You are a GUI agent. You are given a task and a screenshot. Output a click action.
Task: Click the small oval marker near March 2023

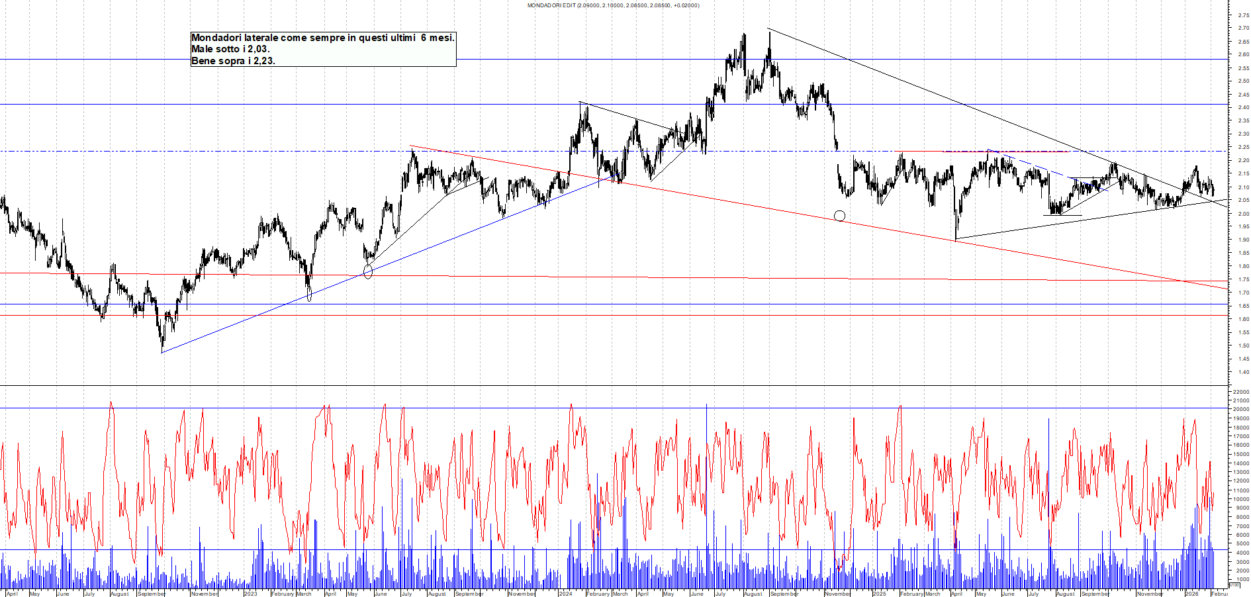(x=309, y=295)
